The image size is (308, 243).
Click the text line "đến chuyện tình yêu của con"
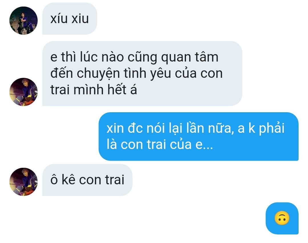point(137,73)
